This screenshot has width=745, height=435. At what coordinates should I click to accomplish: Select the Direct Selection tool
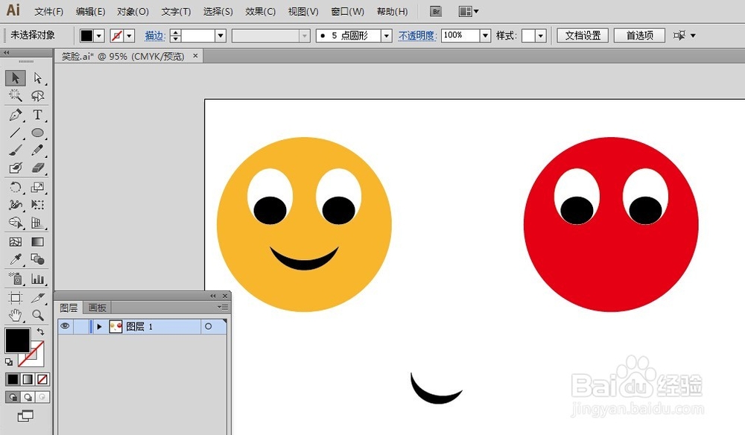pyautogui.click(x=37, y=78)
